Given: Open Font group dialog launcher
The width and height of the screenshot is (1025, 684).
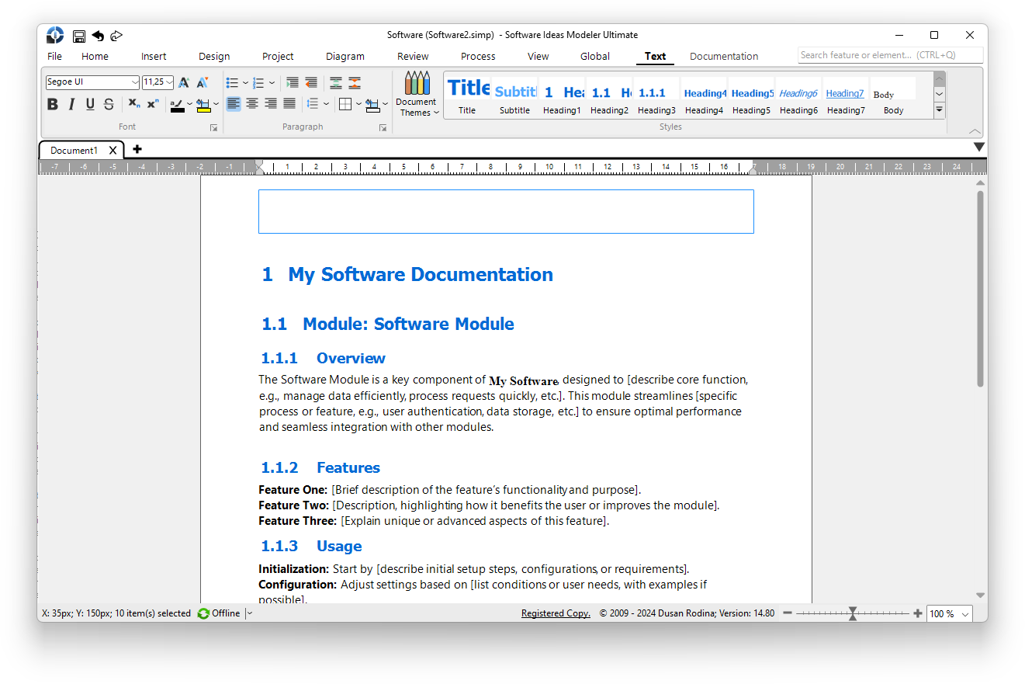Looking at the screenshot, I should (213, 128).
